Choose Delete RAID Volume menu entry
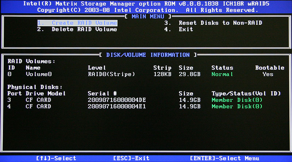This screenshot has height=162, width=292. 77,29
